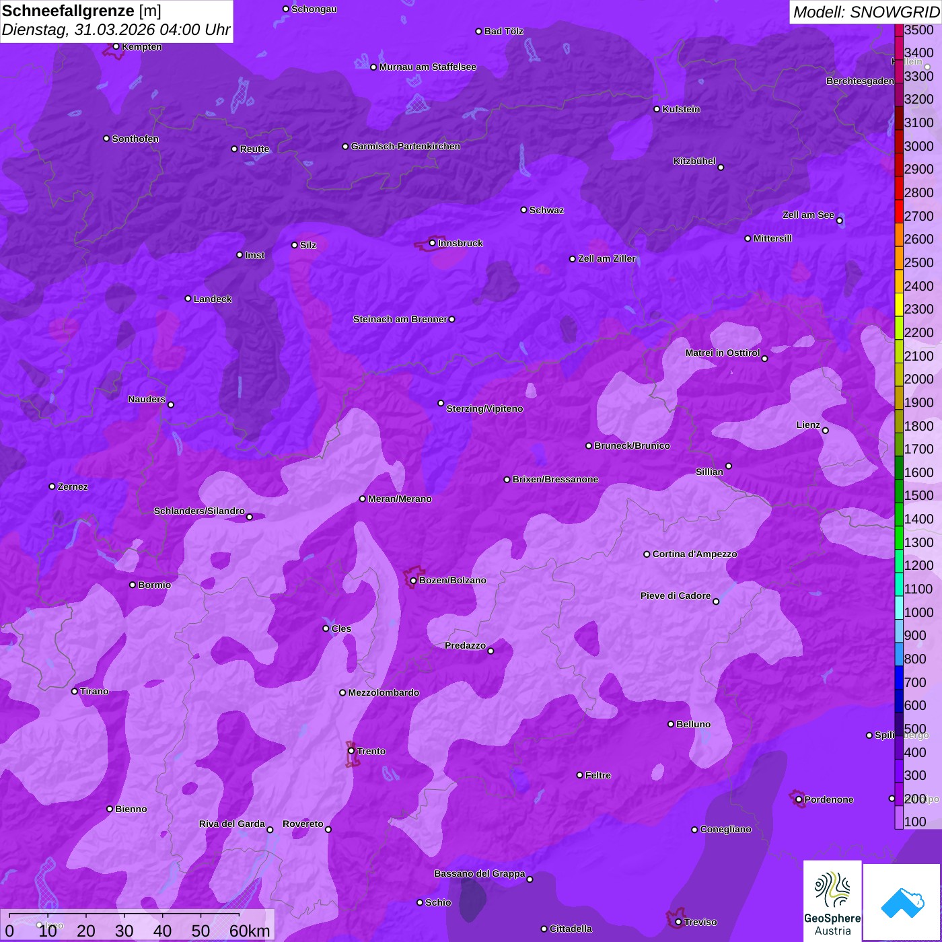Click the Landeck location dot
Screen dimensions: 942x942
188,299
